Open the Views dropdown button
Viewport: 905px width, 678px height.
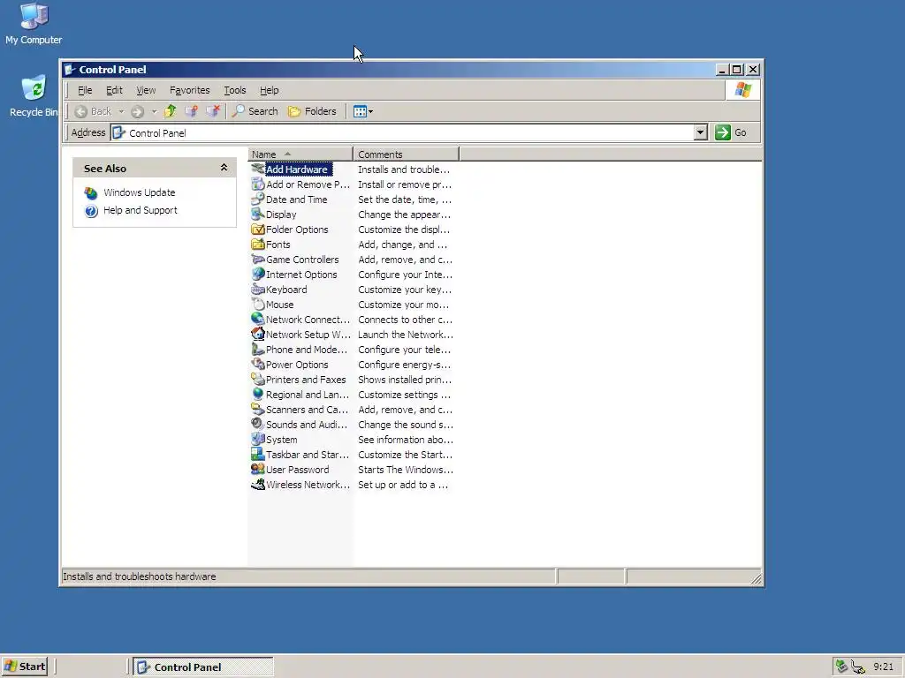pos(363,111)
